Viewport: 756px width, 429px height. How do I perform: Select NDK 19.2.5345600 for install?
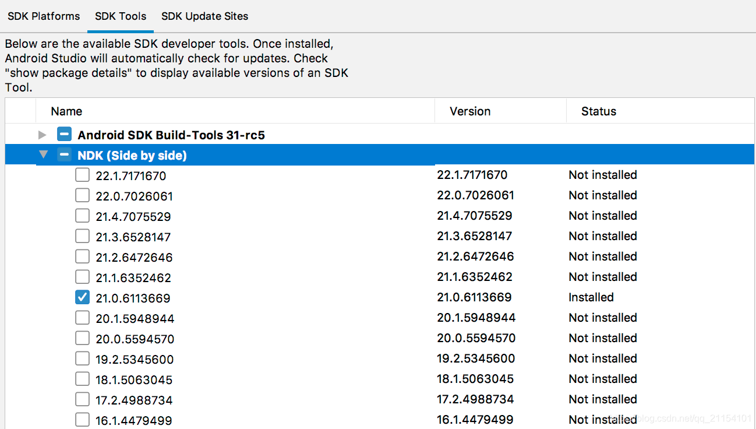tap(81, 358)
